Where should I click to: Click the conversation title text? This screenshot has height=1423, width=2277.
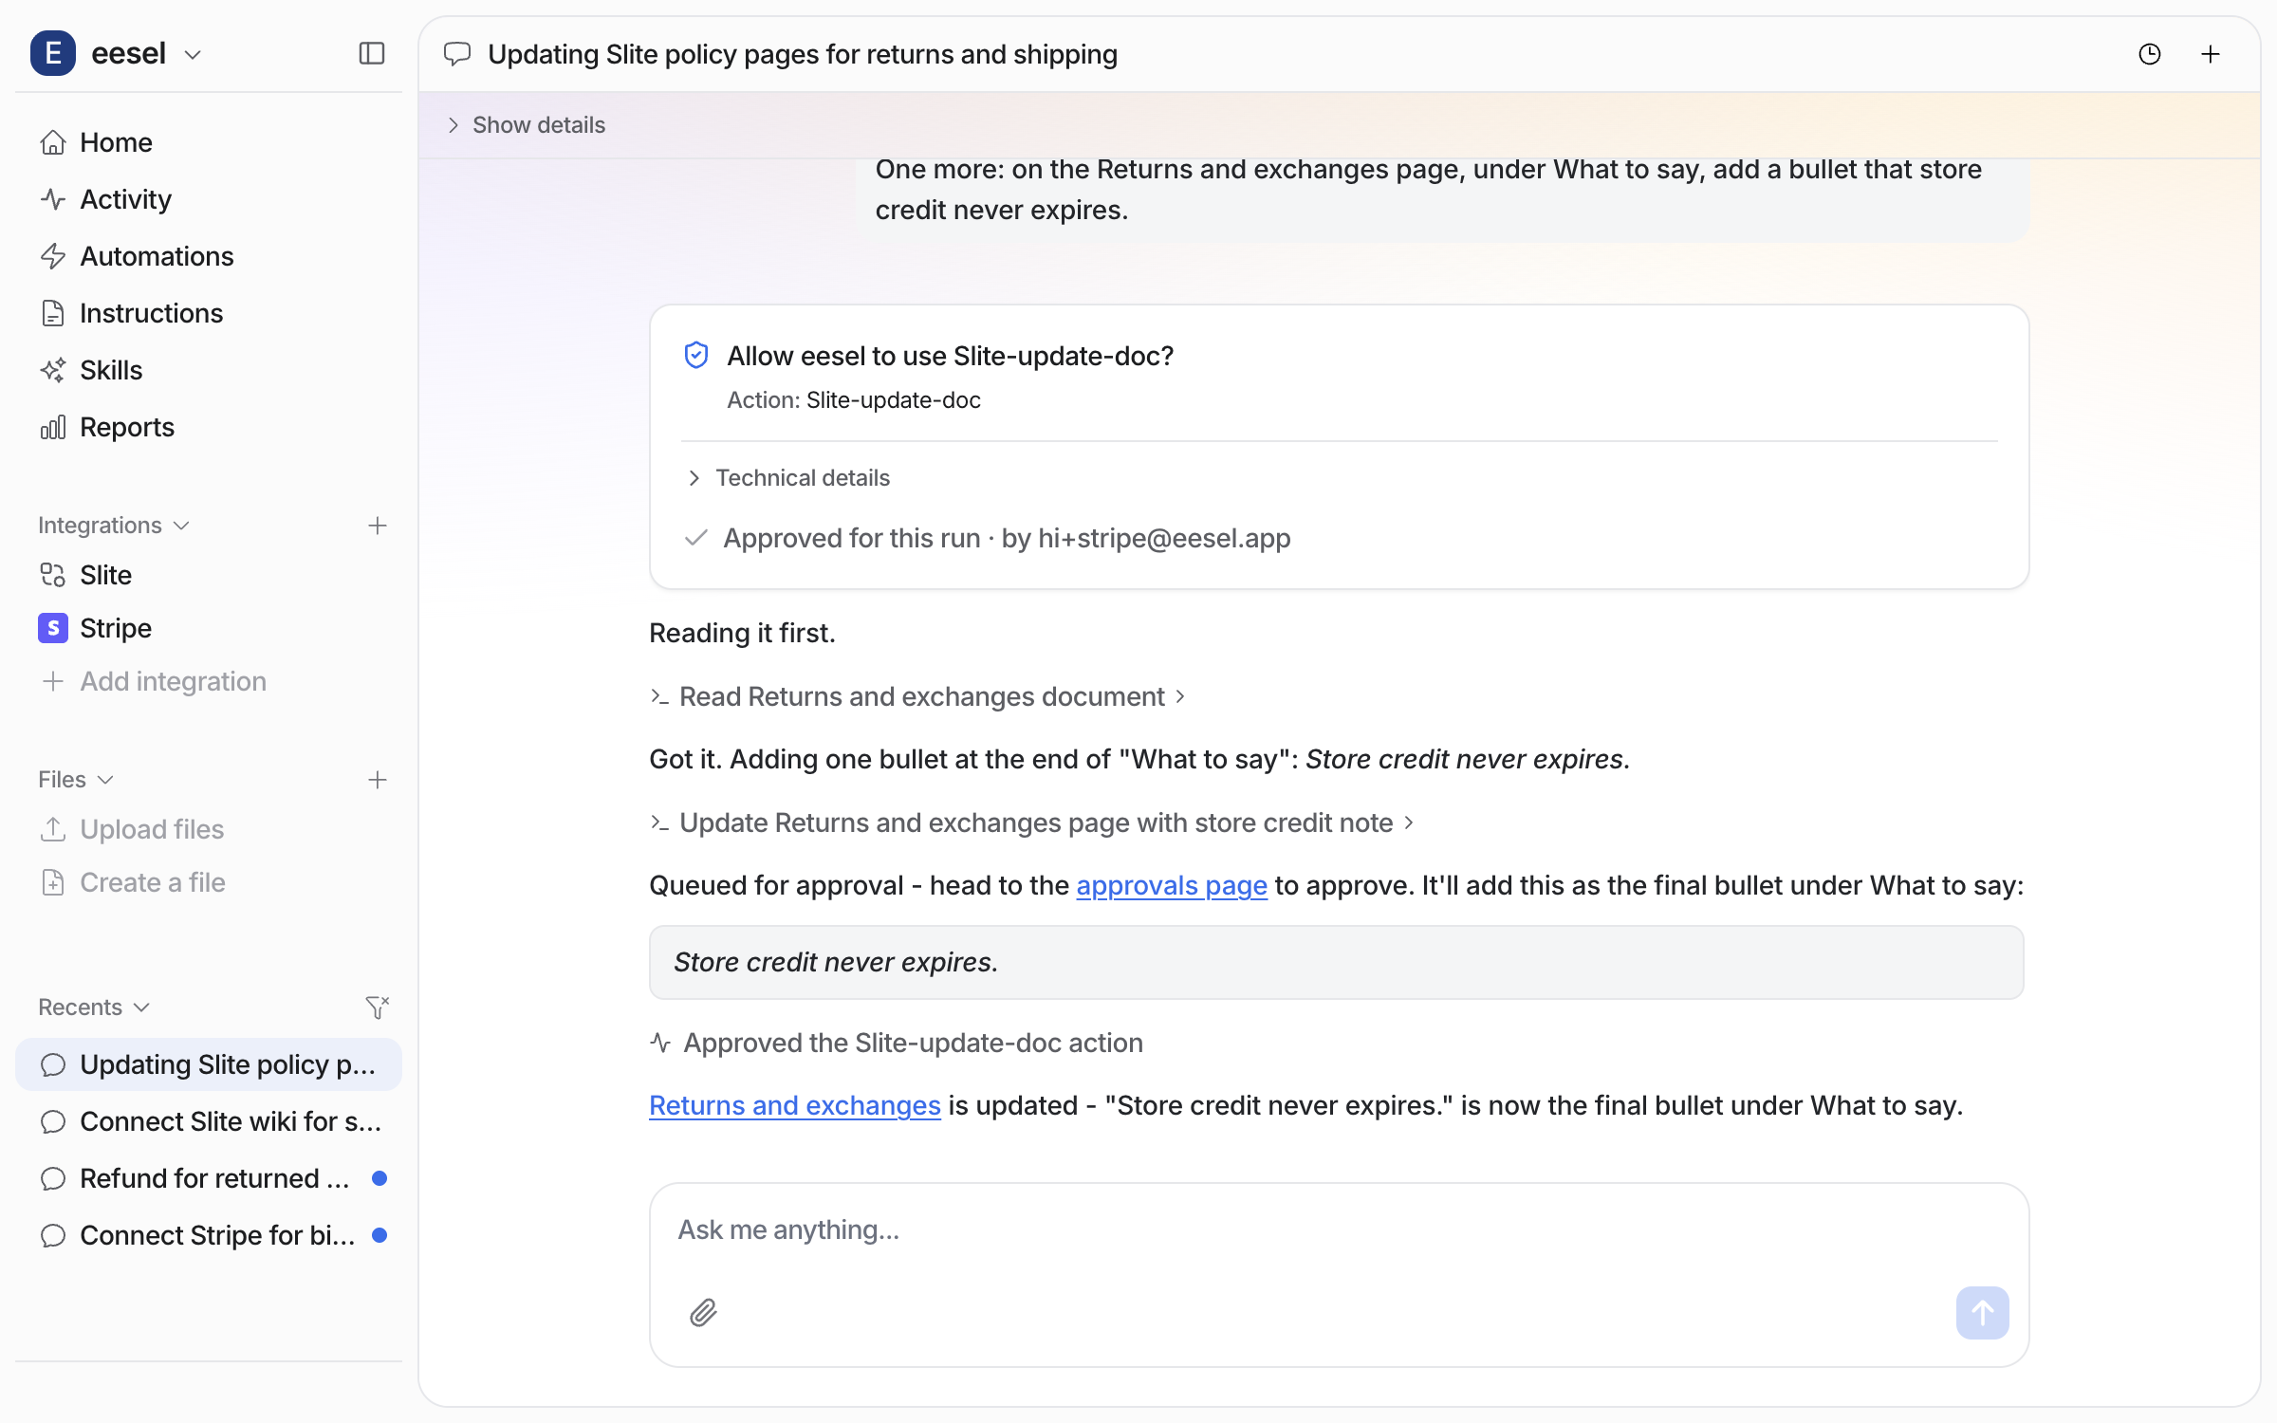pos(803,54)
